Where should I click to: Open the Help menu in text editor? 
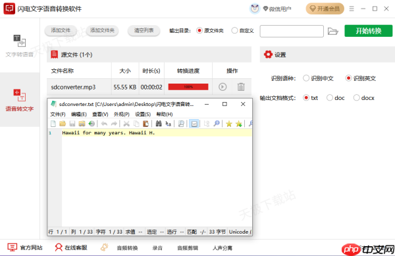click(165, 115)
